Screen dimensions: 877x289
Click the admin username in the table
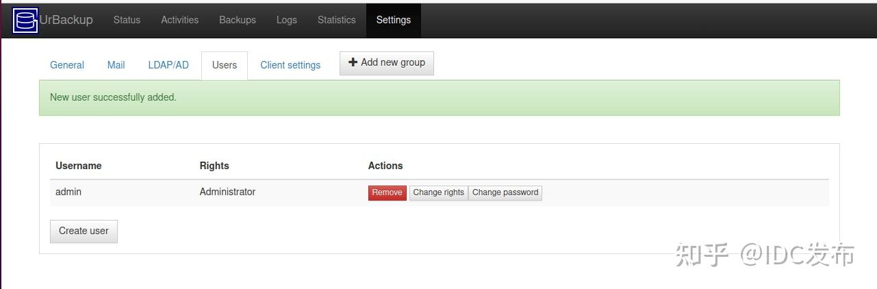tap(68, 192)
